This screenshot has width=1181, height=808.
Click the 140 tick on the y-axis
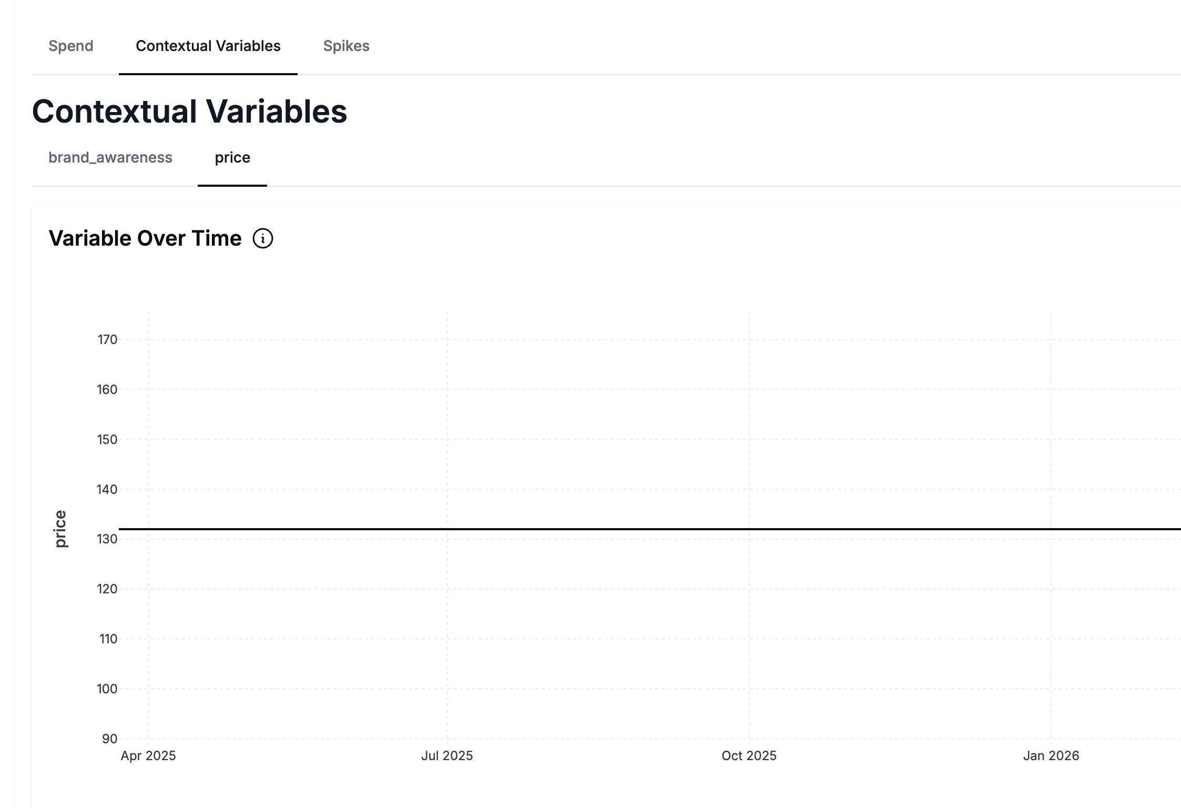[107, 489]
